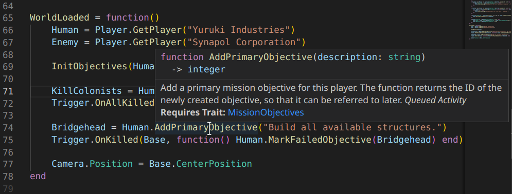Select line number 74 in the gutter
This screenshot has width=512, height=194.
[8, 128]
